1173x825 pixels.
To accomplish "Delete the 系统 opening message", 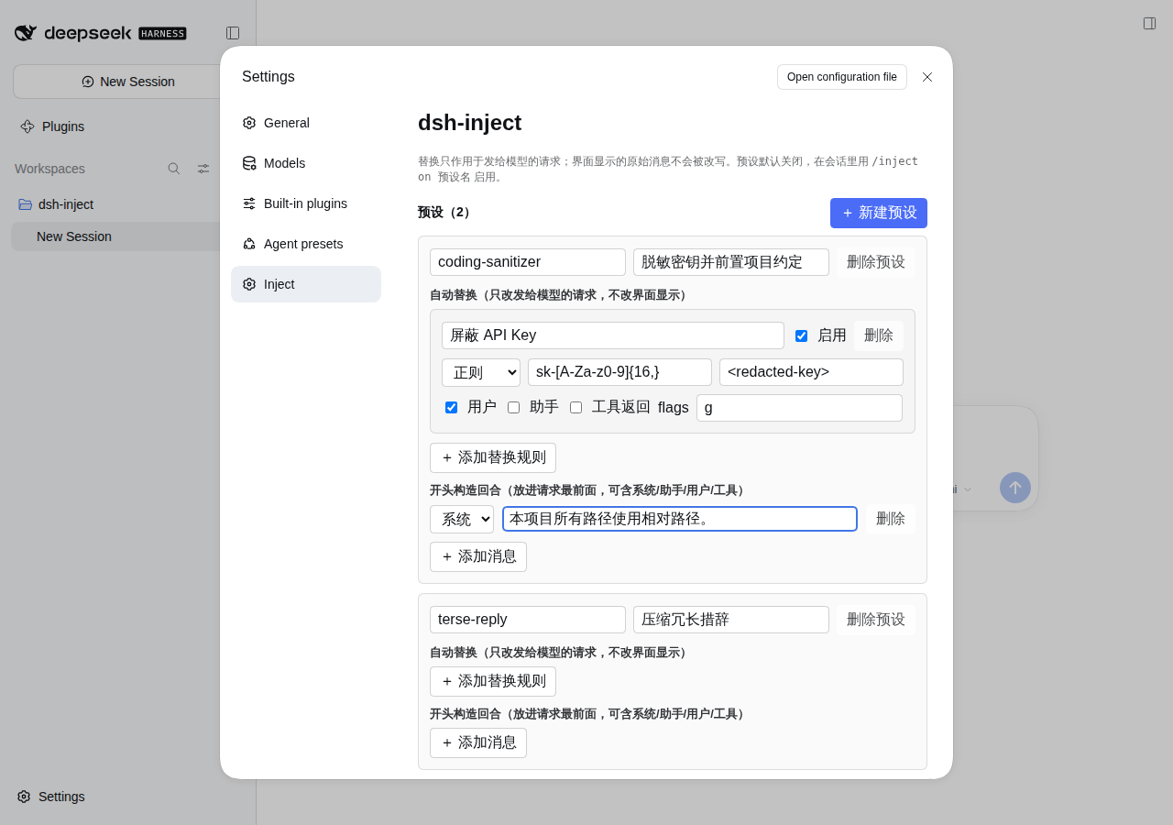I will [x=891, y=519].
